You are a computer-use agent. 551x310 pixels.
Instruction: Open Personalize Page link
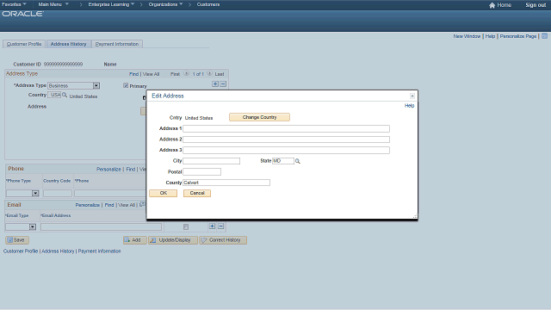click(x=518, y=36)
